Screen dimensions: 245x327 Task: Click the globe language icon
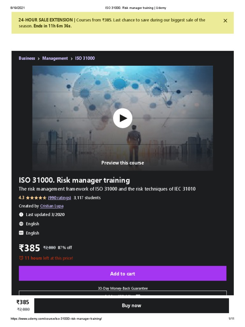[x=21, y=224]
